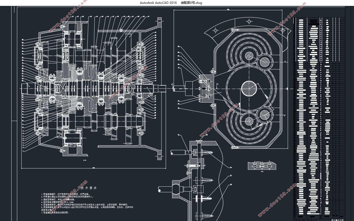Select requirement line 2 about 密封胶

(67, 197)
